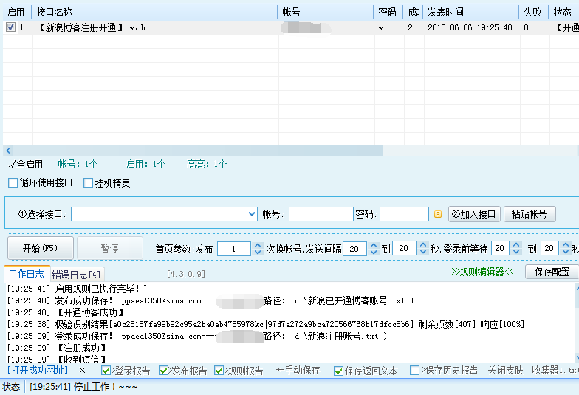Increase 发布 count stepper up arrow
The height and width of the screenshot is (395, 579).
point(258,245)
